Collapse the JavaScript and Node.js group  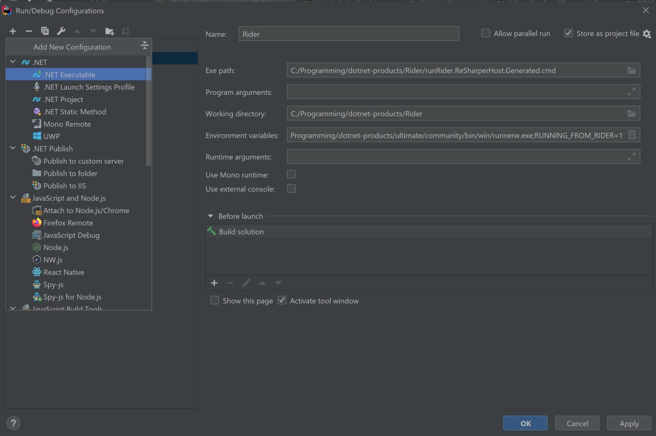13,198
